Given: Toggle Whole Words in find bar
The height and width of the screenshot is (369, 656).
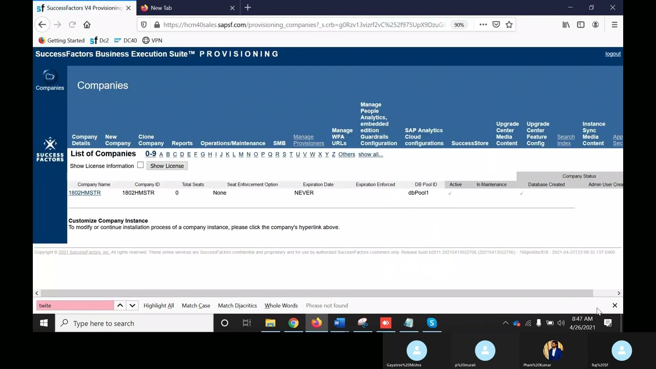Looking at the screenshot, I should point(281,305).
